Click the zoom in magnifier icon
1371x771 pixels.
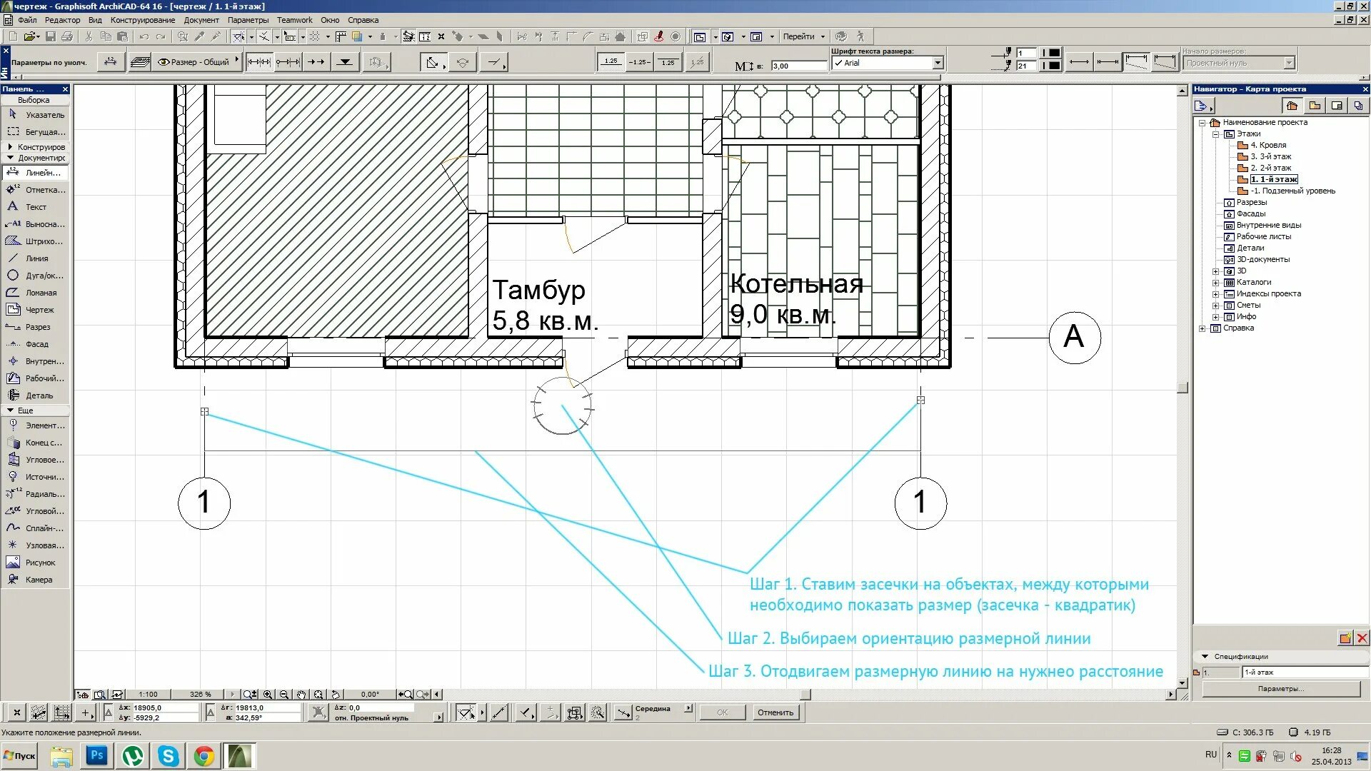click(268, 694)
